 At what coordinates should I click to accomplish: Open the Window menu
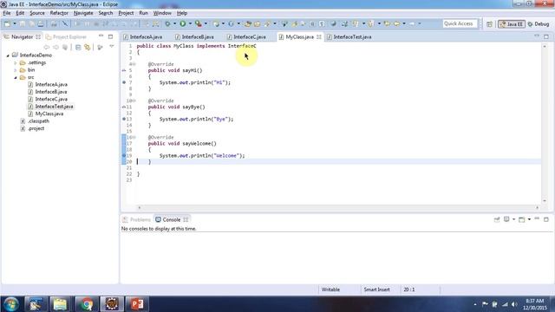coord(162,13)
